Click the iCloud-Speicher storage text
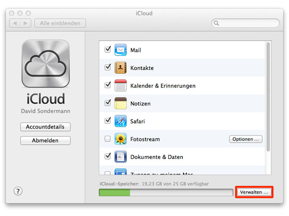Screen dimensions: 289x216 point(154,184)
